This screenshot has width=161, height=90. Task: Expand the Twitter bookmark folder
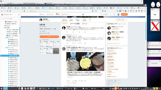[4, 26]
